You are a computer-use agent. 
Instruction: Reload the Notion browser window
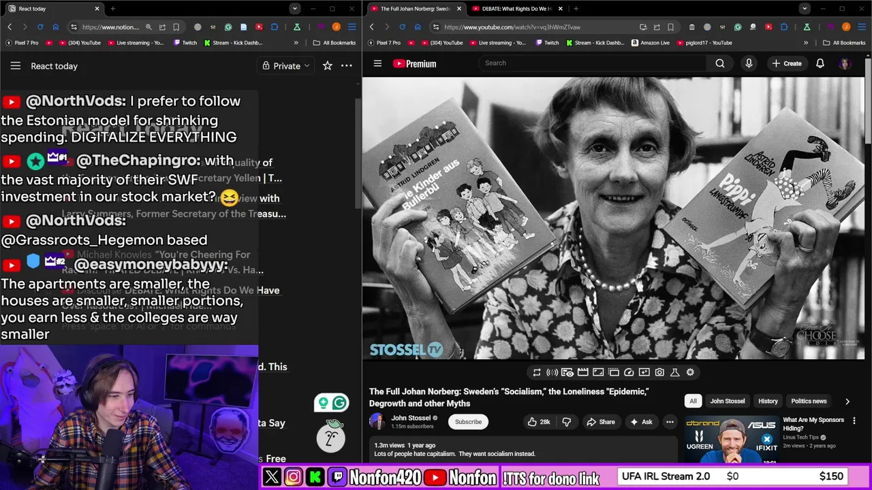pyautogui.click(x=40, y=27)
